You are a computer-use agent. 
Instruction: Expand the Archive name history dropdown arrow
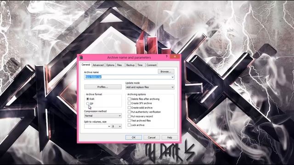tap(173, 77)
